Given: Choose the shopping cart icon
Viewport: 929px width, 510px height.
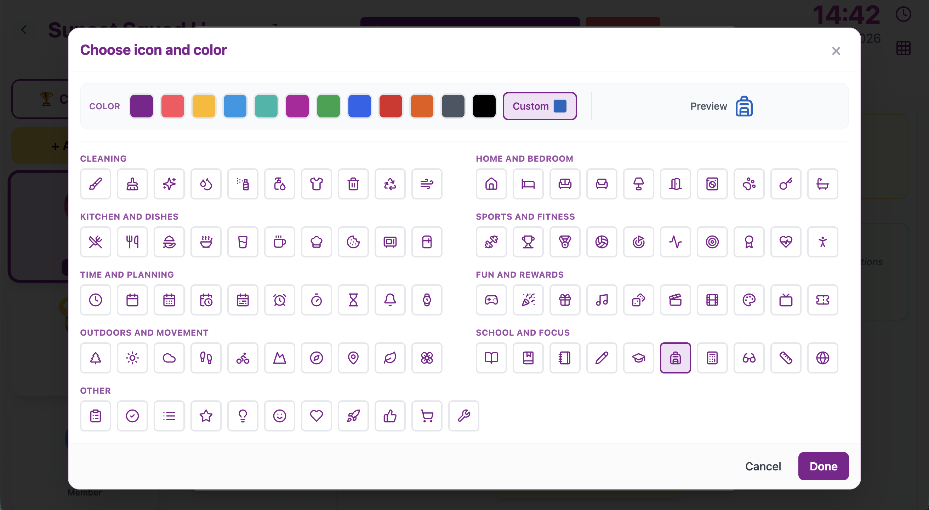Looking at the screenshot, I should click(427, 416).
